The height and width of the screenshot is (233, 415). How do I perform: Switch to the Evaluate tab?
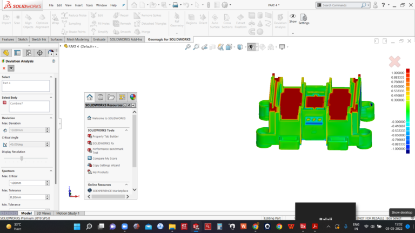99,39
